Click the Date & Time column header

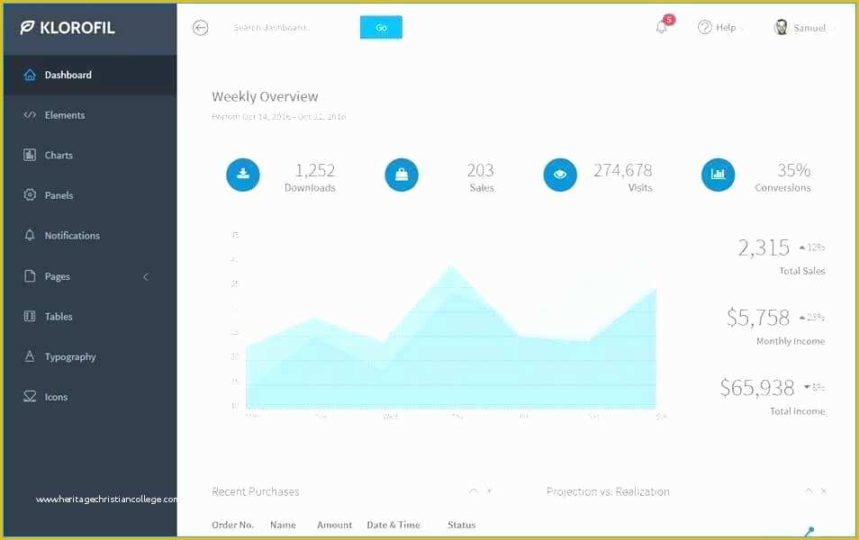pyautogui.click(x=393, y=525)
